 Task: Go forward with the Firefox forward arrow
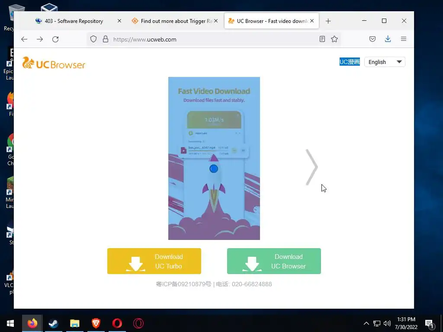[40, 39]
